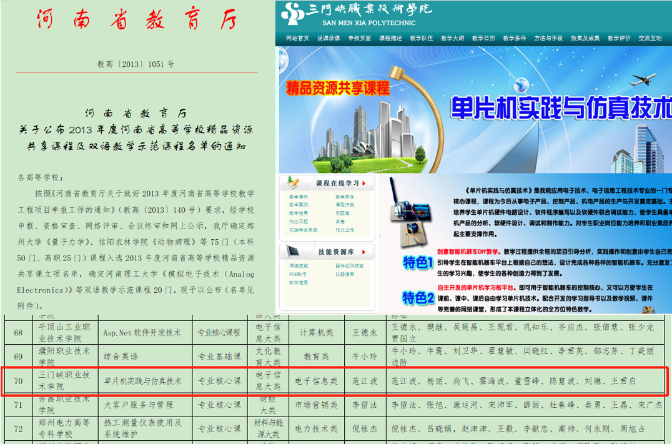Follow the PCB制作 link
This screenshot has height=444, width=672.
[x=297, y=274]
